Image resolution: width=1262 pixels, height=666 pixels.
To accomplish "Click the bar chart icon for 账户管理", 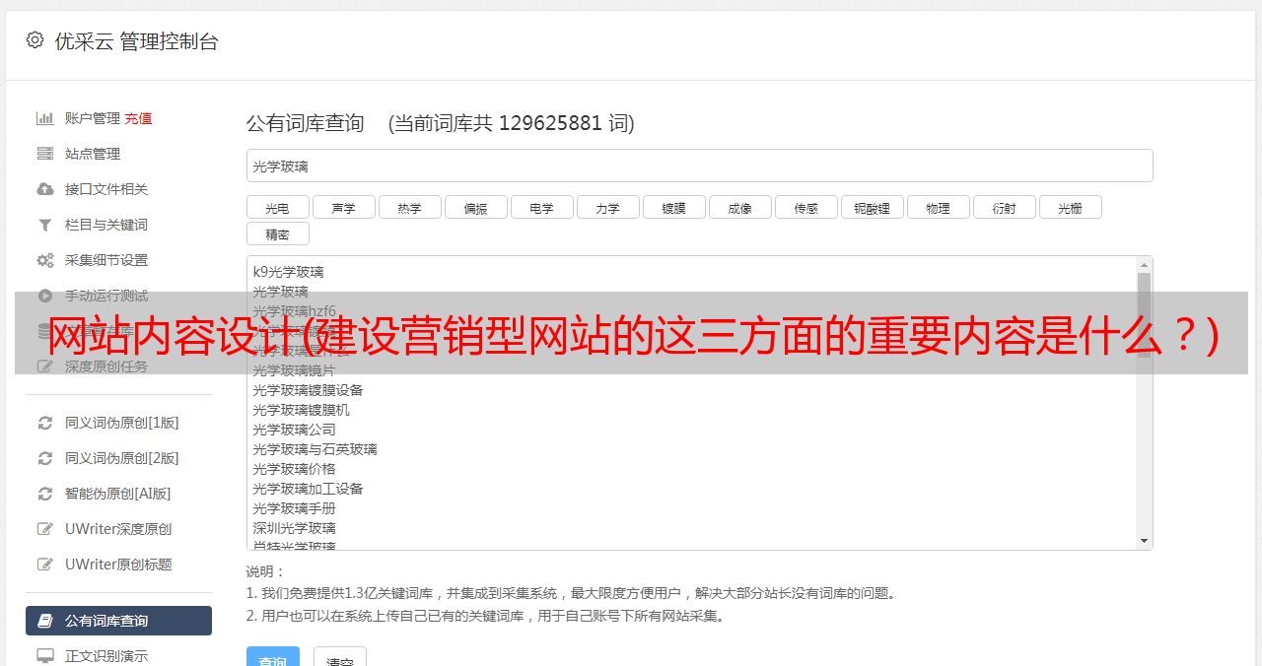I will point(45,118).
